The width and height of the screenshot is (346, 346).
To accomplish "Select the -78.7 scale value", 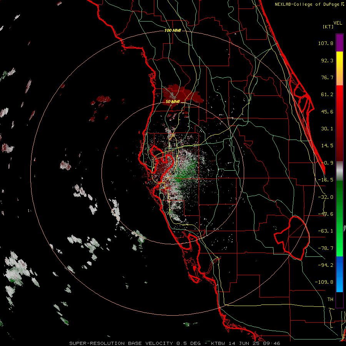I will [326, 248].
